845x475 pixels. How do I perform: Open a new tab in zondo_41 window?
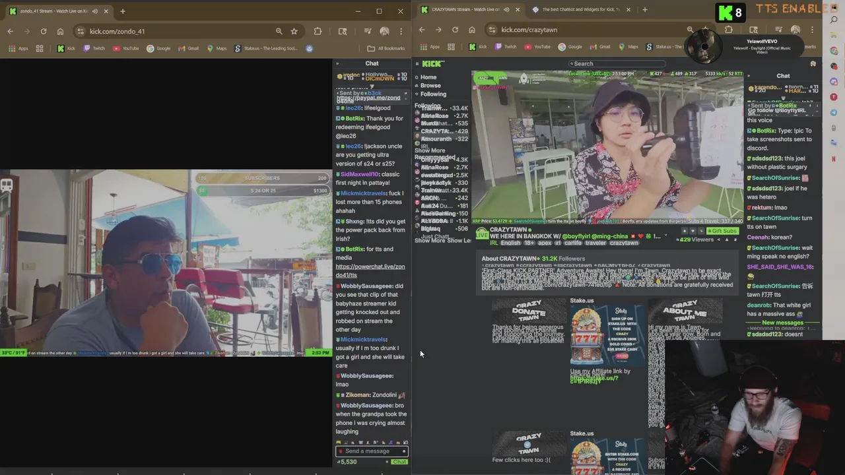(122, 11)
